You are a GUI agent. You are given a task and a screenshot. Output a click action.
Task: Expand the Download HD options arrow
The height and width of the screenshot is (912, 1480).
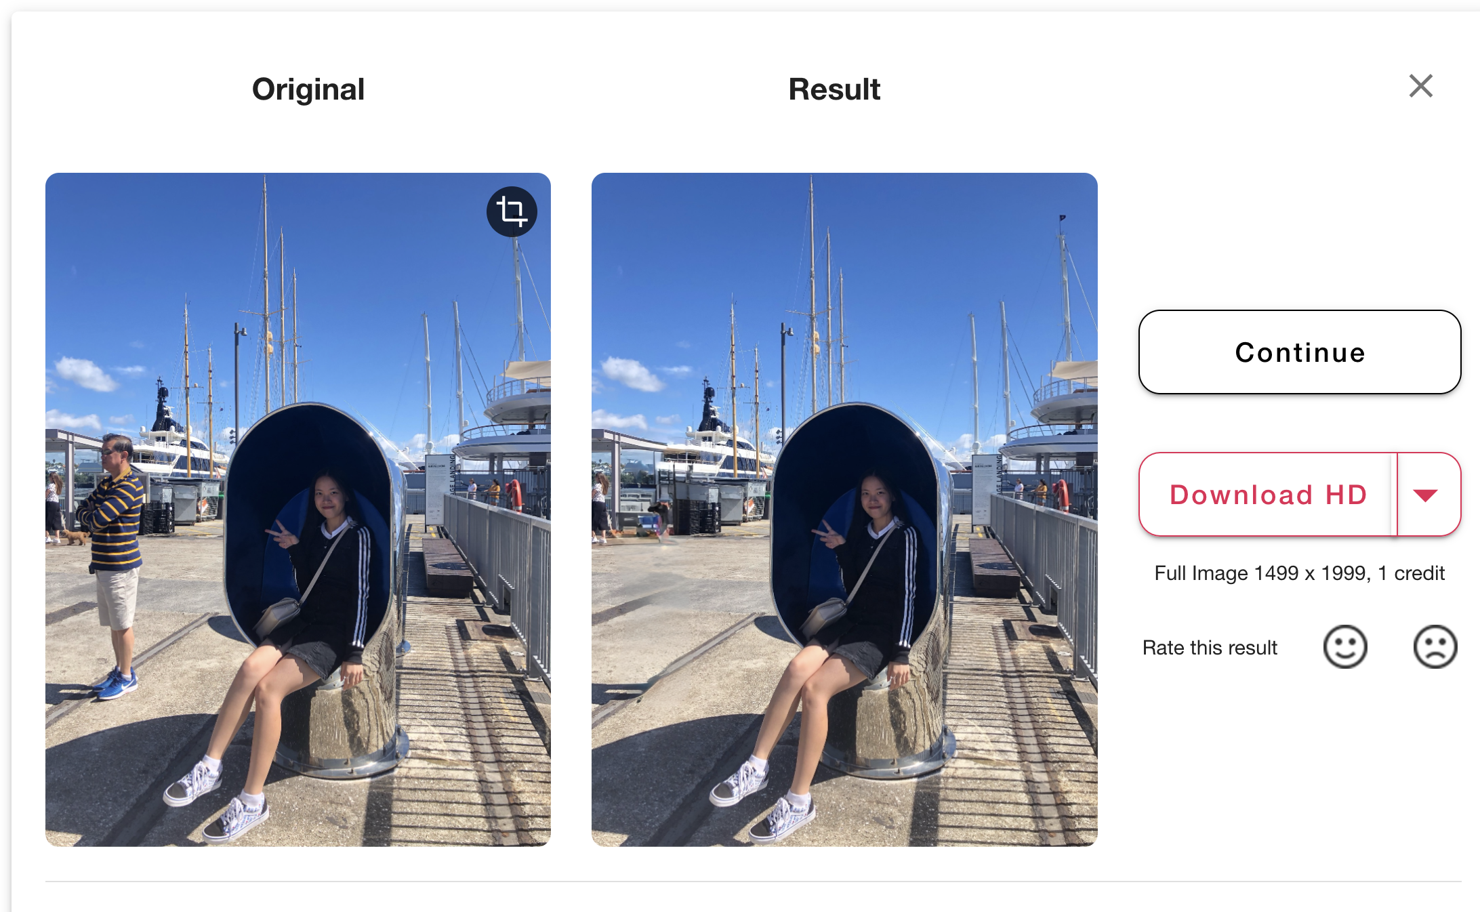pos(1426,495)
